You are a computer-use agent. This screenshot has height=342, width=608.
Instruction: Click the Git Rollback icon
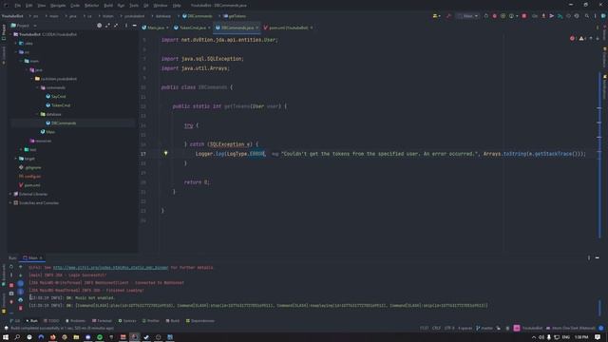tap(577, 16)
